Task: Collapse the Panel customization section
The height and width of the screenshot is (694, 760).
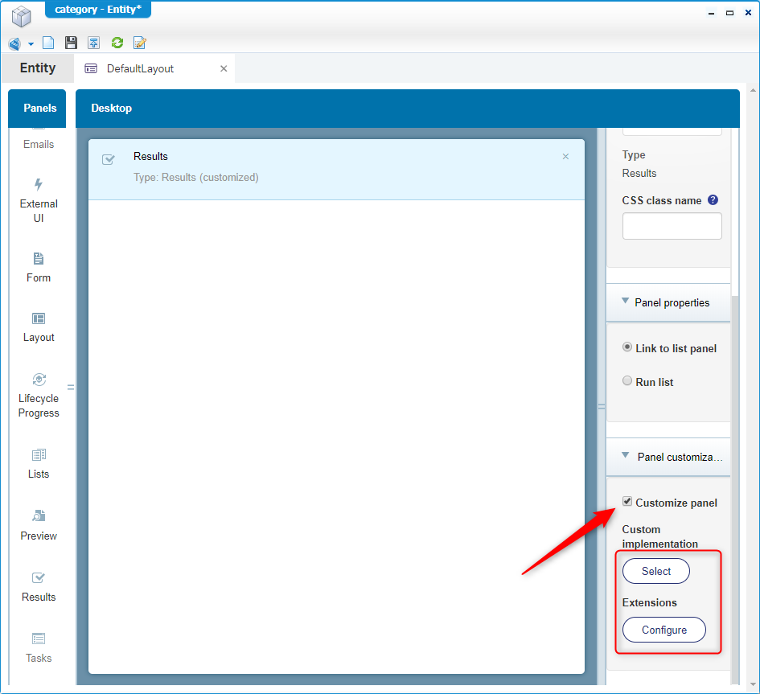Action: 626,455
